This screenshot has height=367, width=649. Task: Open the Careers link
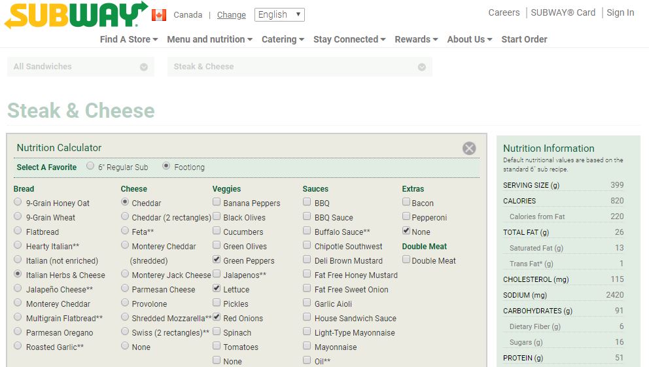(504, 12)
